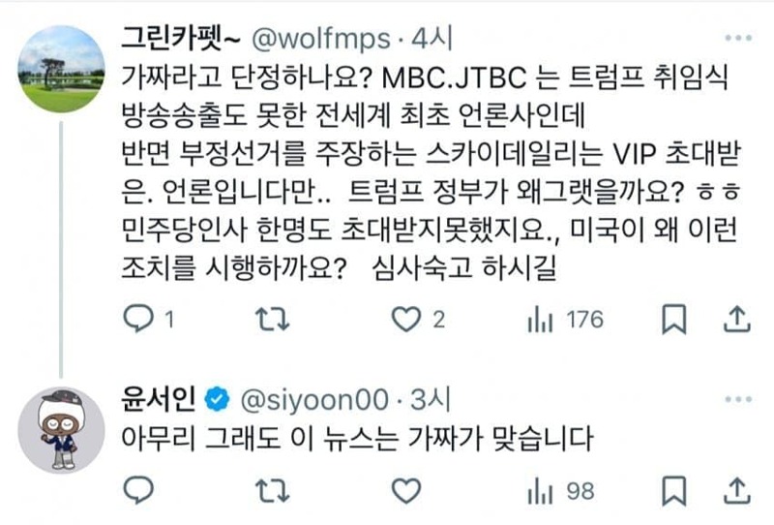The image size is (774, 525).
Task: View analytics showing 176 views
Action: tap(565, 320)
